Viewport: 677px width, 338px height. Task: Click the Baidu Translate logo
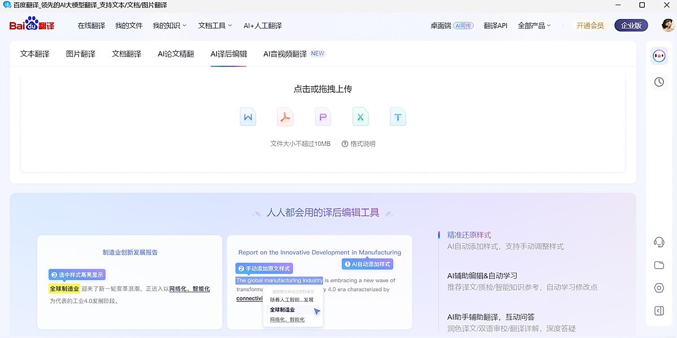coord(31,25)
